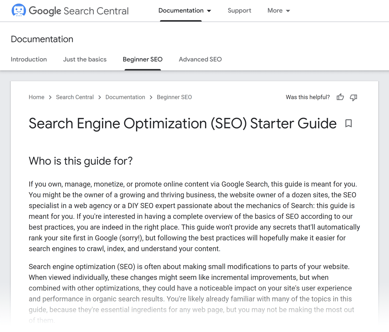Viewport: 389px width, 332px height.
Task: Click the Google Search Central wordmark
Action: [79, 11]
